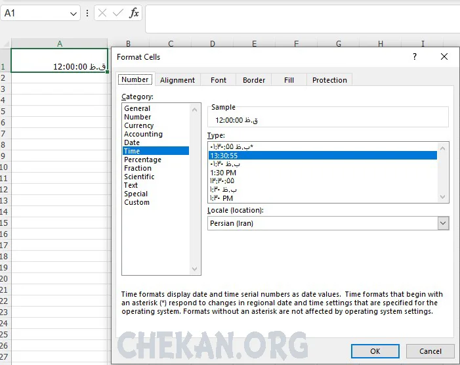Image resolution: width=460 pixels, height=365 pixels.
Task: Switch to the Protection tab
Action: pyautogui.click(x=329, y=80)
